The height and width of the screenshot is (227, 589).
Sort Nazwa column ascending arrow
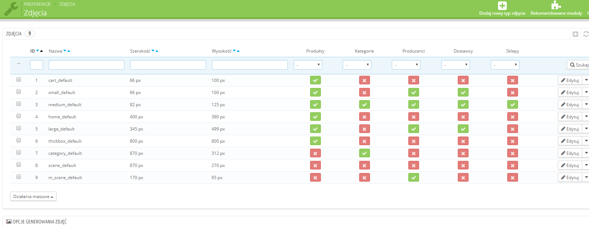point(69,51)
